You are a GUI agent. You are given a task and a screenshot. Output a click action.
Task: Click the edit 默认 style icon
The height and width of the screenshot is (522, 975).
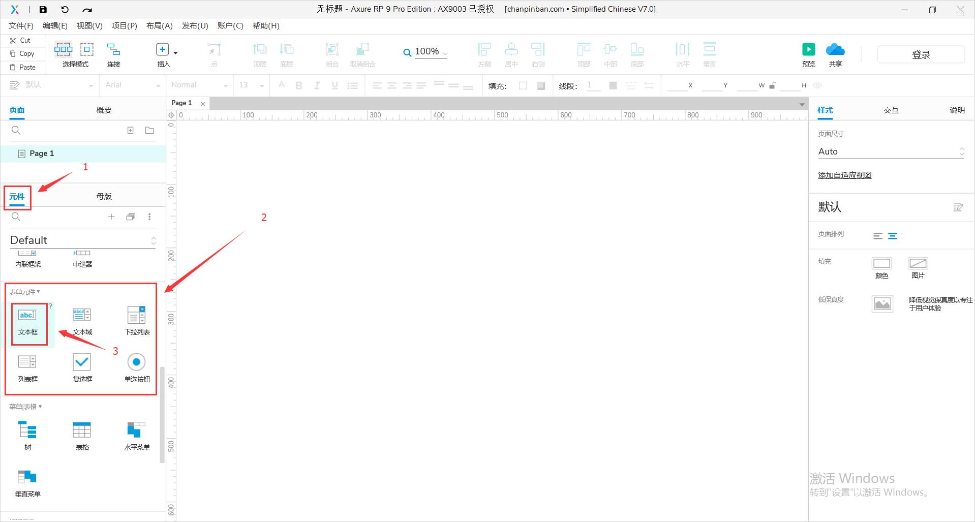pyautogui.click(x=958, y=207)
